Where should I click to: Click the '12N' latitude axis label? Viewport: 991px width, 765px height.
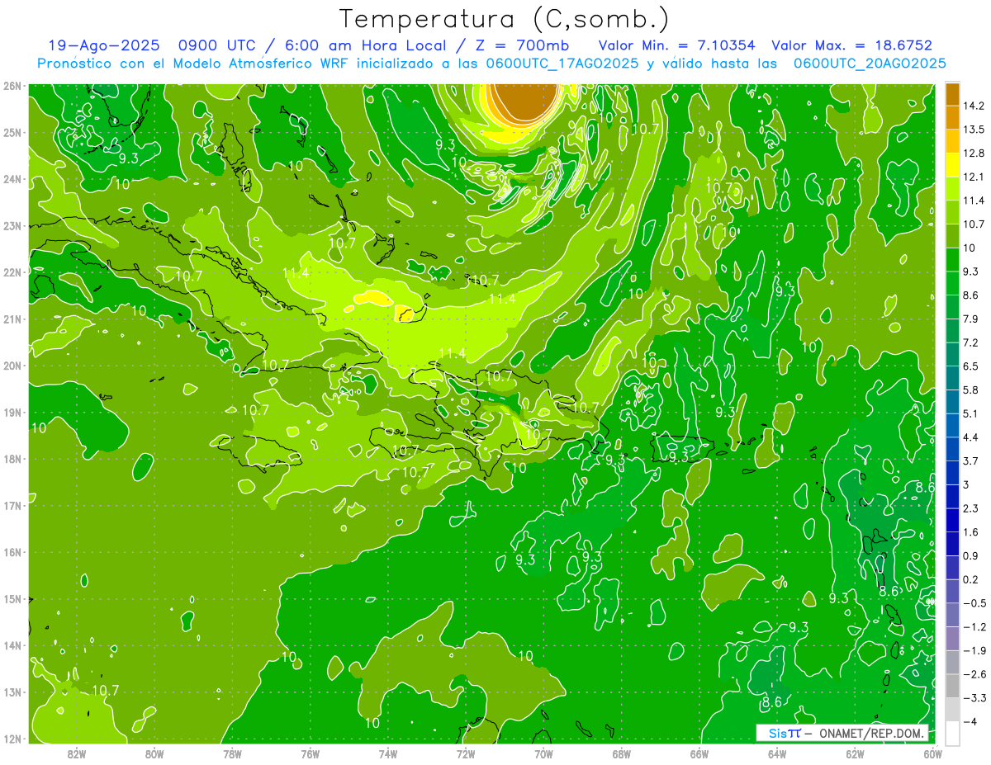click(12, 739)
